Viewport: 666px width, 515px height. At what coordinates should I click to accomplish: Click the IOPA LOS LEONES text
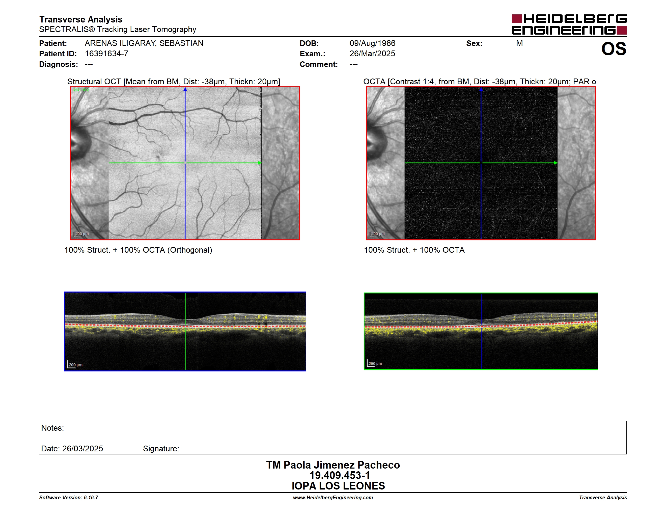pyautogui.click(x=338, y=486)
